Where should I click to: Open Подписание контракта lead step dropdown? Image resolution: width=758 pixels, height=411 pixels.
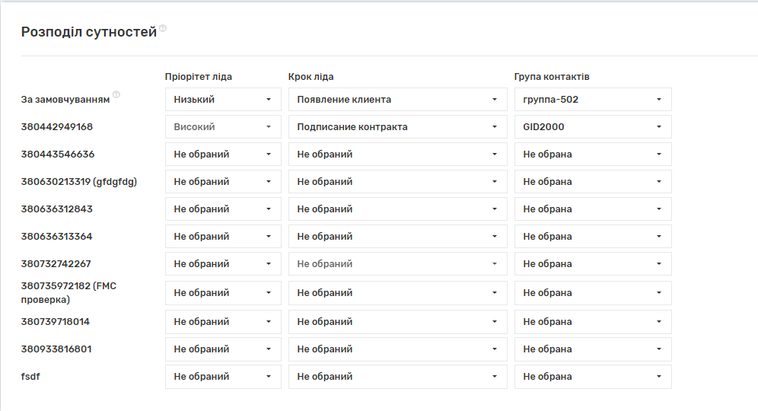click(397, 127)
